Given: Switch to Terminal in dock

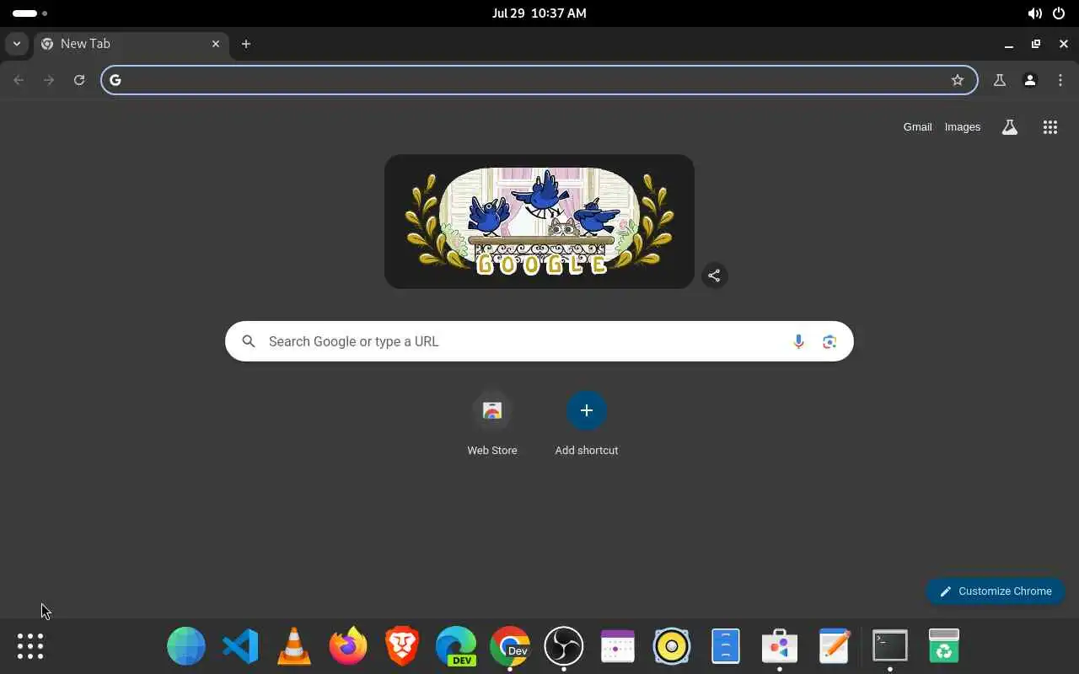Looking at the screenshot, I should tap(890, 646).
